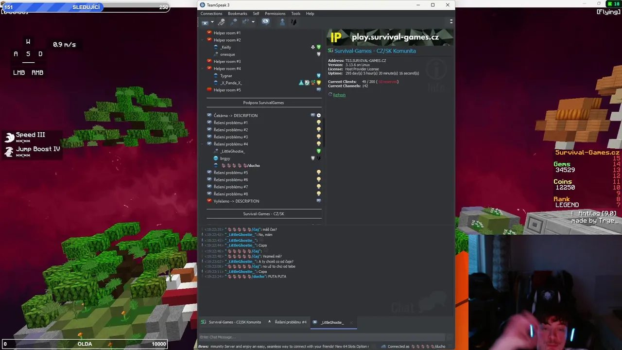622x350 pixels.
Task: Select the Helper room #5 channel
Action: 227,90
